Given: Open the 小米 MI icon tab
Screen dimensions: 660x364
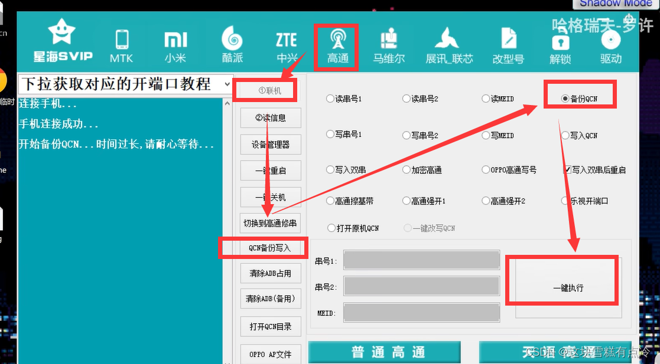Looking at the screenshot, I should [x=175, y=47].
